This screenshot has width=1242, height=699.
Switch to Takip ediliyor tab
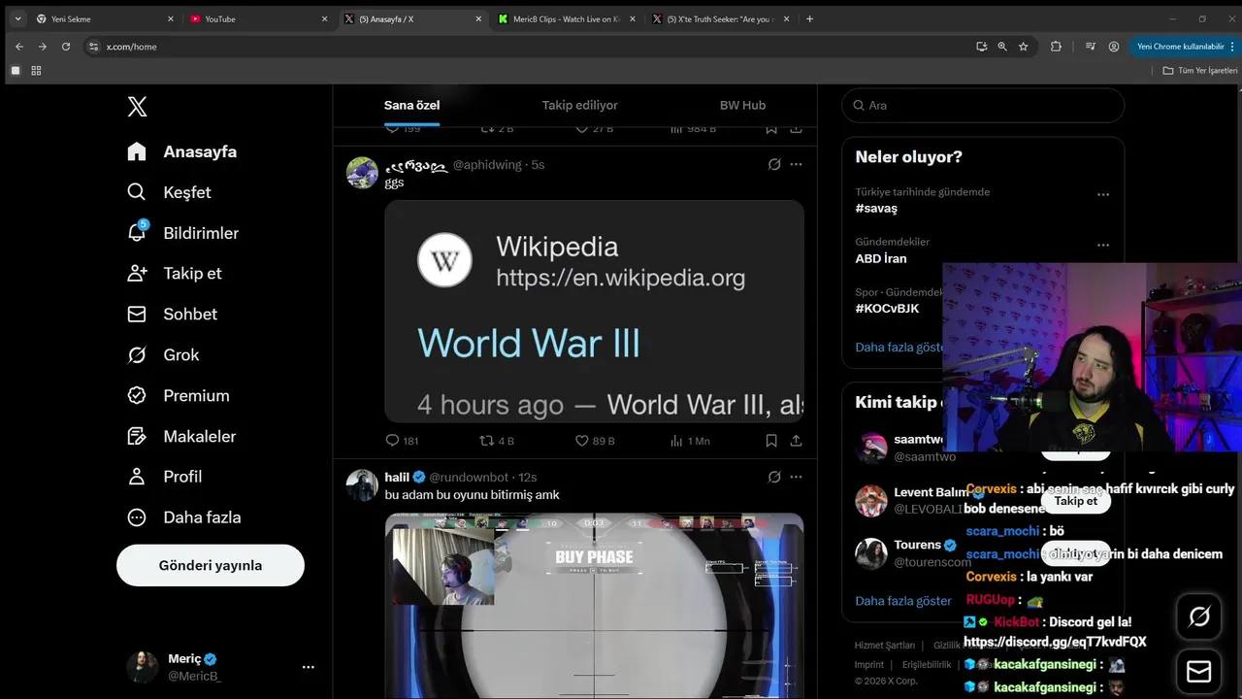point(579,105)
